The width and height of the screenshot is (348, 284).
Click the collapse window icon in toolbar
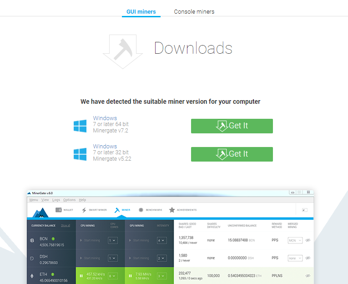click(x=305, y=210)
